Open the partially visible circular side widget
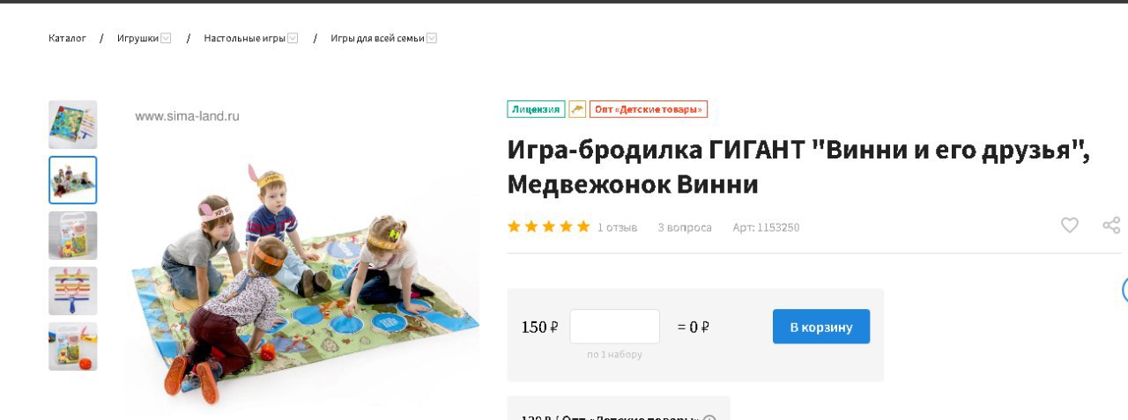The width and height of the screenshot is (1128, 420). tap(1124, 290)
